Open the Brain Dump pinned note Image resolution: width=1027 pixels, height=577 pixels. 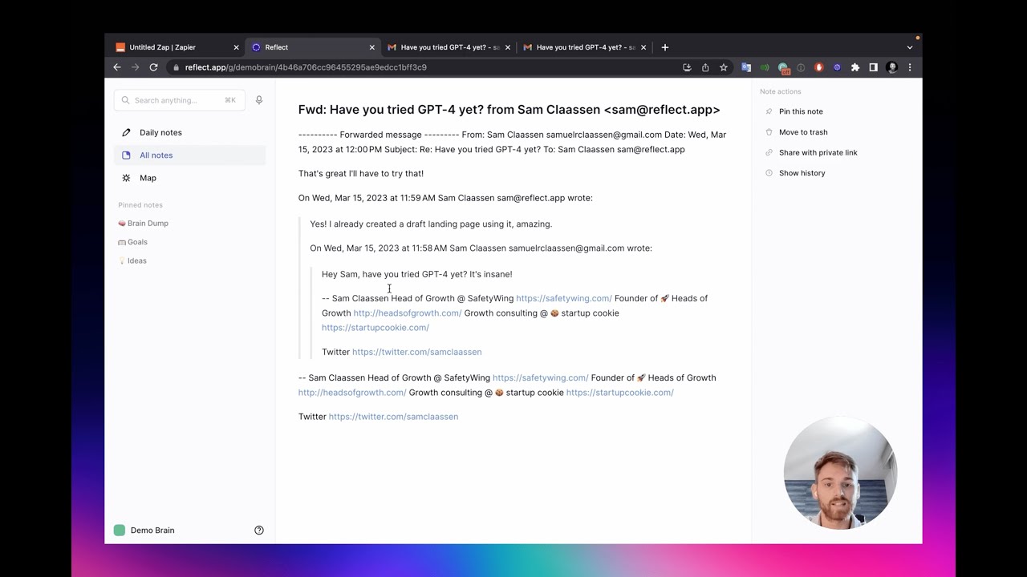(x=143, y=224)
